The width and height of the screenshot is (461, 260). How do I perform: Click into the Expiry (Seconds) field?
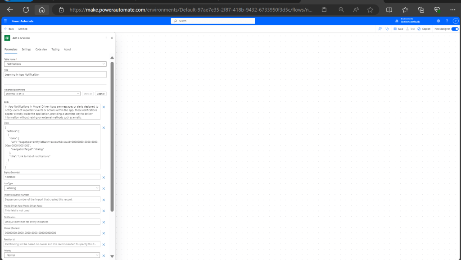(x=52, y=177)
